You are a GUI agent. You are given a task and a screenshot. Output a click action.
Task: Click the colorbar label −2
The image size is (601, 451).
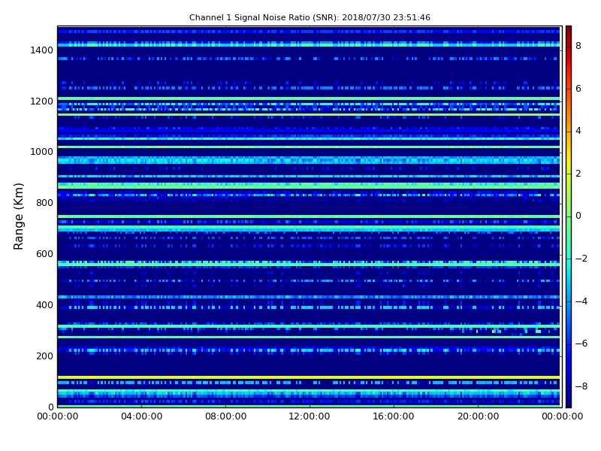[x=581, y=259]
